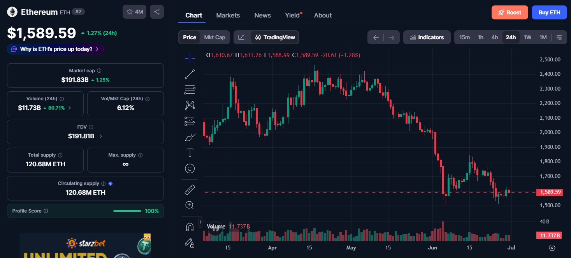Open chart axis settings gear icon
The height and width of the screenshot is (258, 571).
click(552, 248)
